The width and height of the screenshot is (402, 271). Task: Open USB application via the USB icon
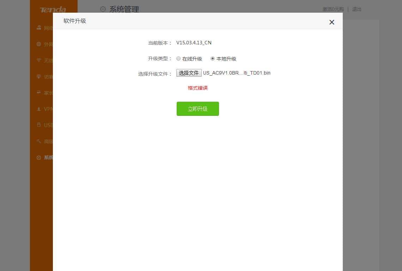coord(39,125)
